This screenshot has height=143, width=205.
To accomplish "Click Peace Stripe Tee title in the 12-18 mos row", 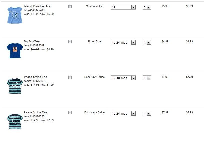I will 35,77.
